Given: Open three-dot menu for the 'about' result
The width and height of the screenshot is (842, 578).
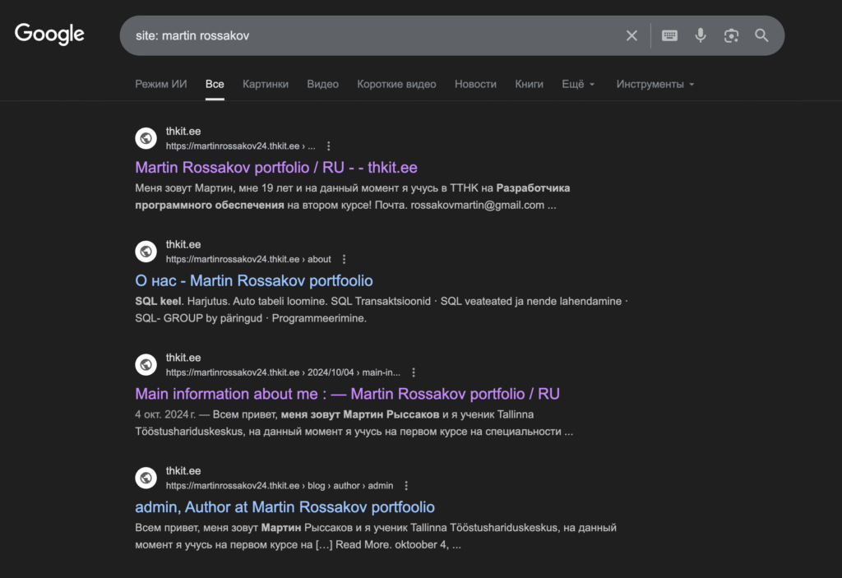Looking at the screenshot, I should pyautogui.click(x=345, y=259).
